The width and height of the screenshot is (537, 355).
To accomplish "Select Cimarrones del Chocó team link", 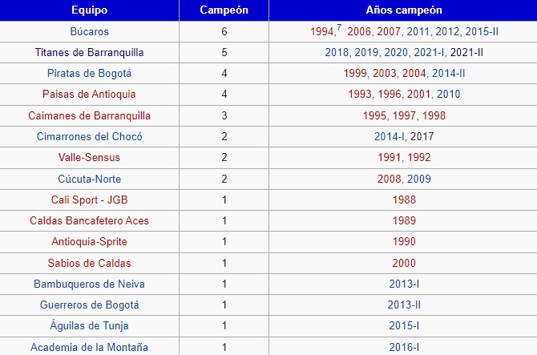I will pyautogui.click(x=89, y=136).
